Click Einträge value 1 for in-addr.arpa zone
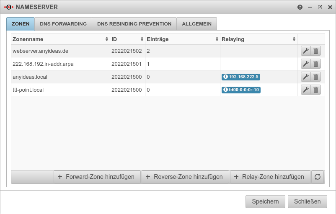Viewport: 336px width, 214px height. pos(148,64)
